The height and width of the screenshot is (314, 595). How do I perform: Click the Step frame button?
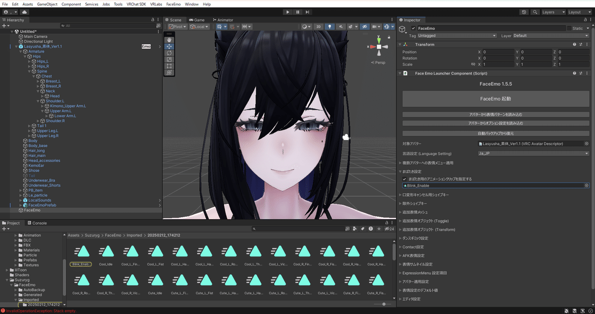(307, 12)
